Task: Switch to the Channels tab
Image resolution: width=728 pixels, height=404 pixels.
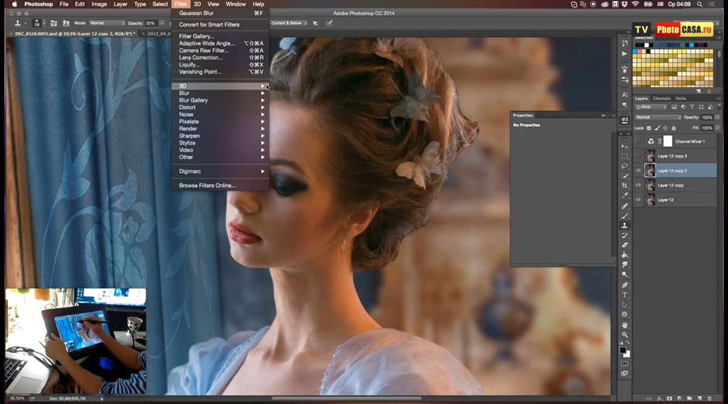Action: point(661,98)
